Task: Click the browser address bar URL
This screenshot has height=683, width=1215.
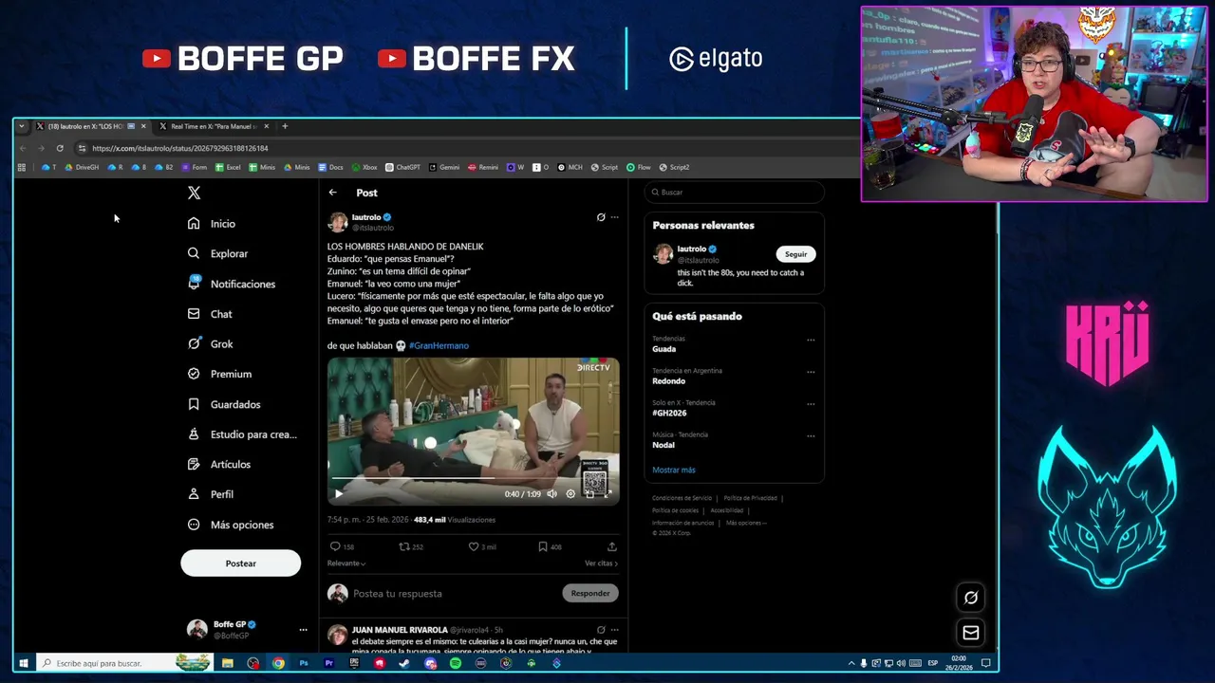Action: [x=180, y=148]
